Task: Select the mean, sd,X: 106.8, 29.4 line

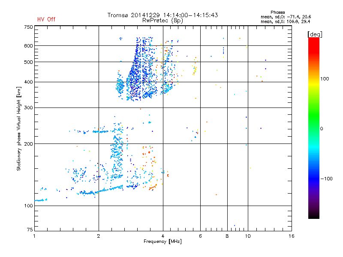Action: pos(285,21)
